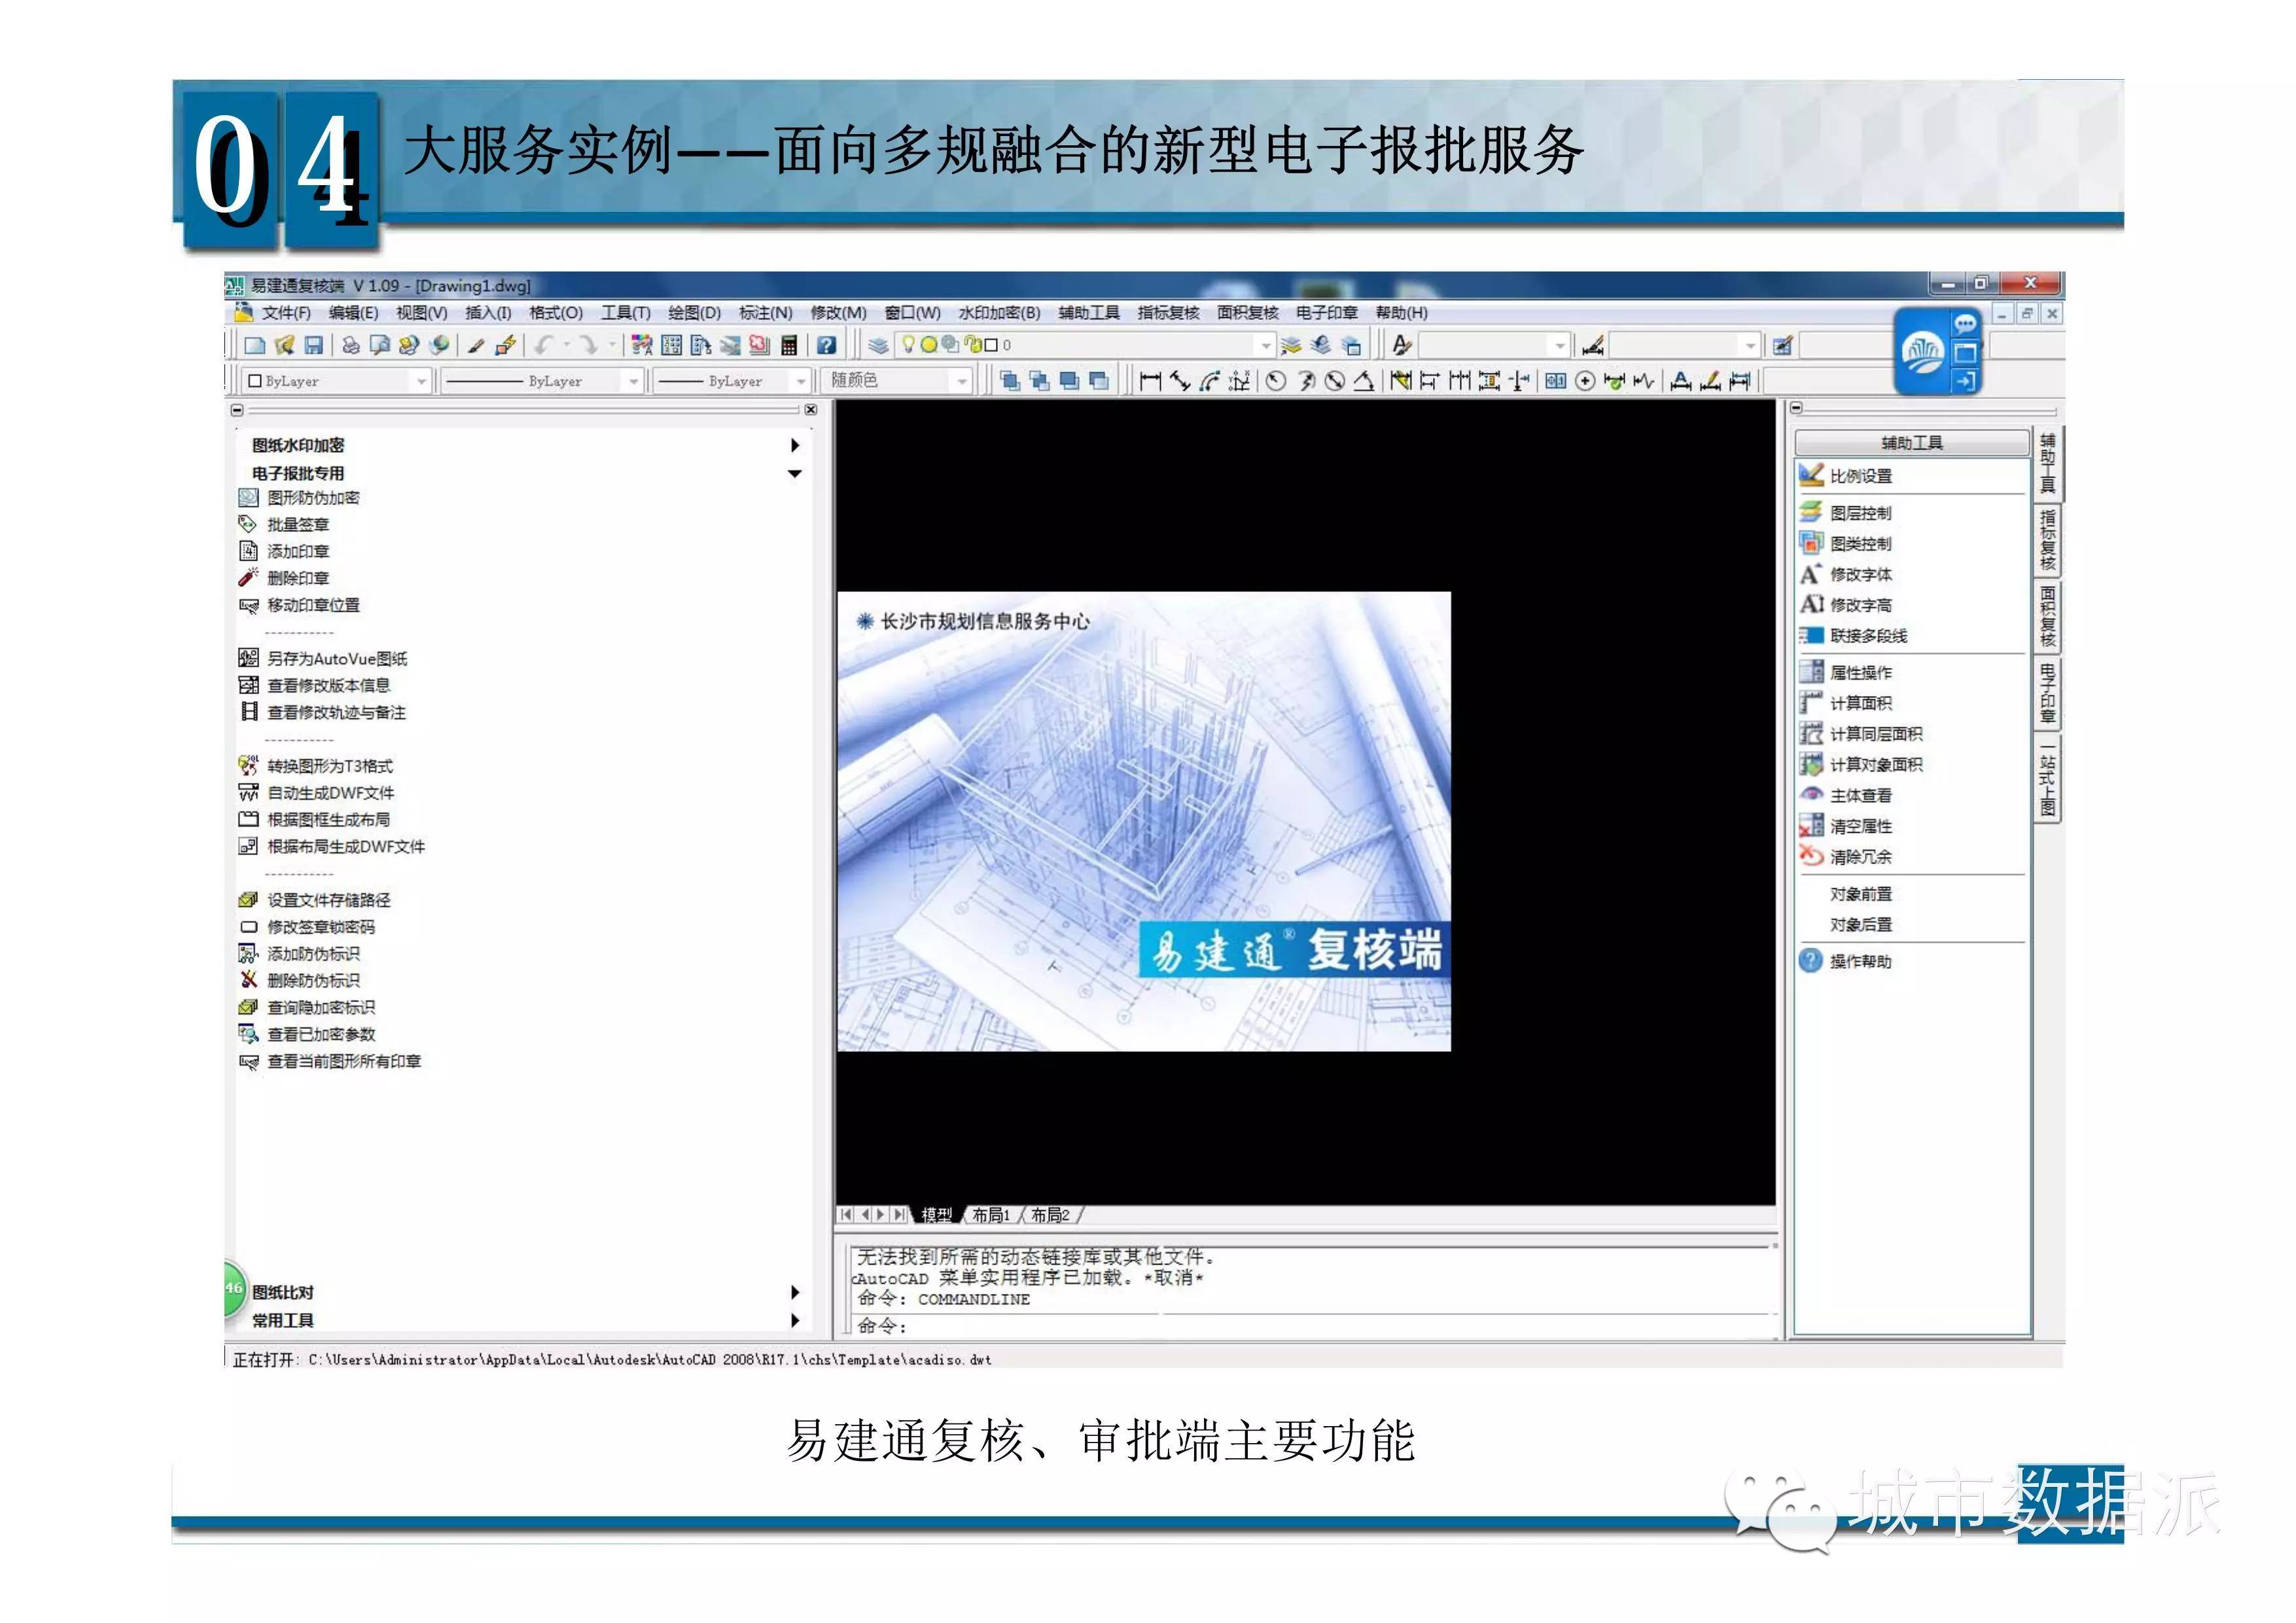
Task: Select the Linear dimension tool
Action: [x=1150, y=381]
